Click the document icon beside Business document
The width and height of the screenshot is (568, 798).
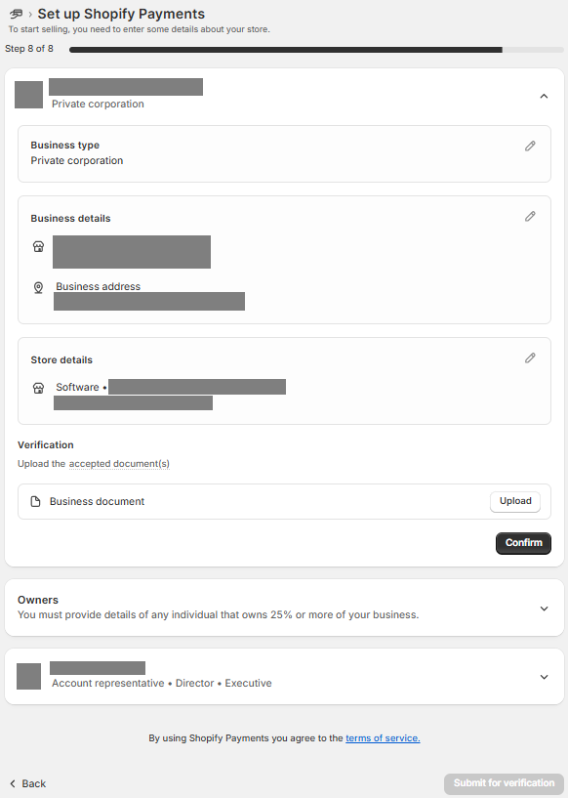click(x=35, y=502)
